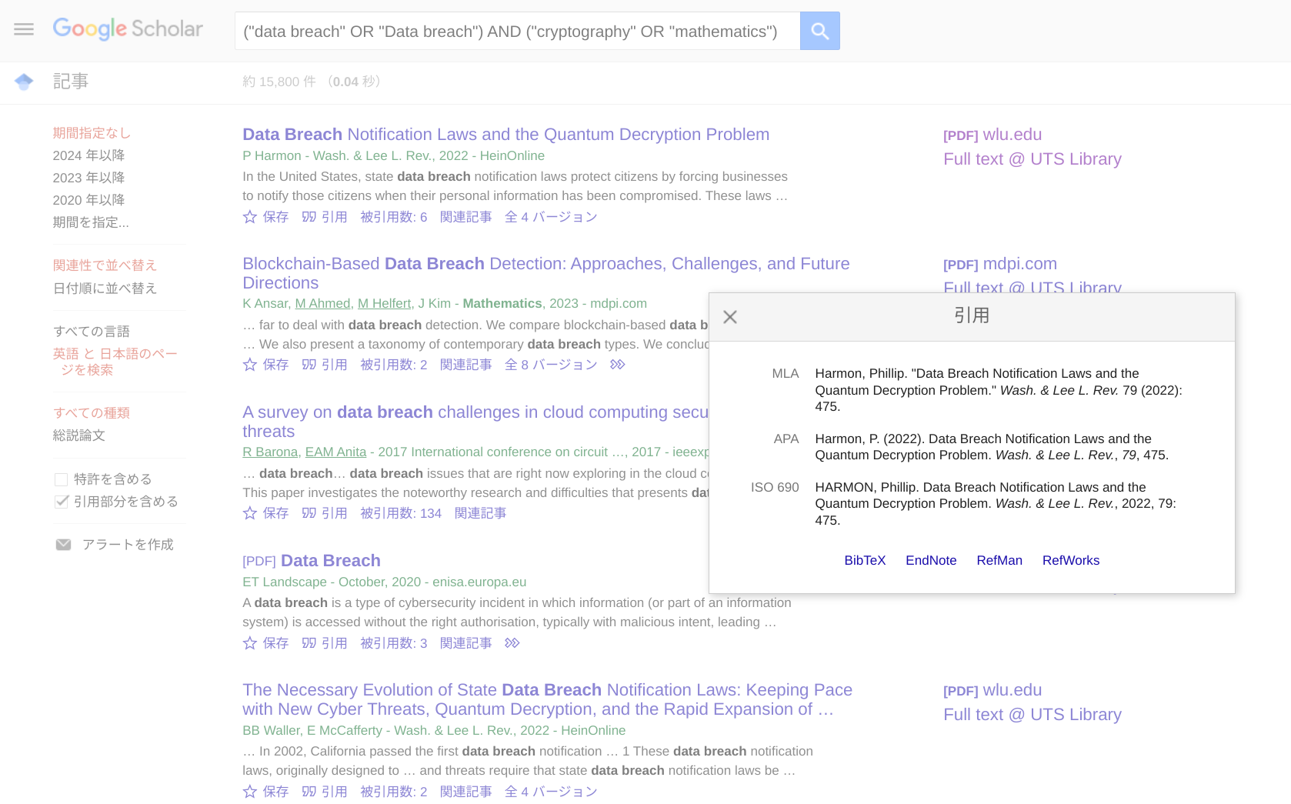Open the hamburger main menu
1291x804 pixels.
[x=24, y=29]
